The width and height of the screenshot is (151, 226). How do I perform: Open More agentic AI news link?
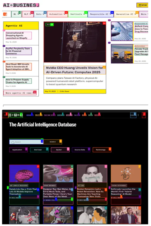[x=20, y=93]
